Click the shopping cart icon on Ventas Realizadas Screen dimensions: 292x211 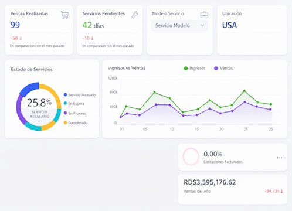(64, 15)
